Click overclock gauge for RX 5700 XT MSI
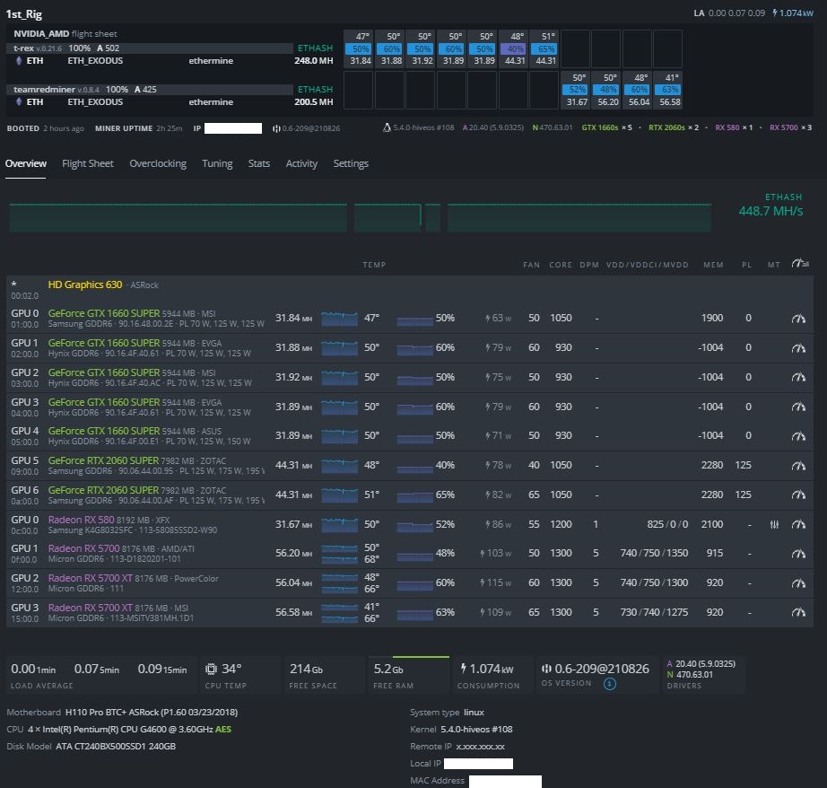Screen dimensions: 827x788 click(799, 612)
